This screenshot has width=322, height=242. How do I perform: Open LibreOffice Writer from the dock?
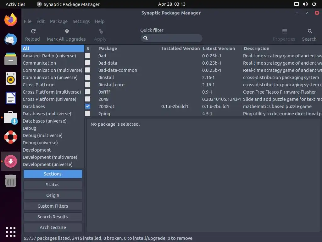[11, 98]
